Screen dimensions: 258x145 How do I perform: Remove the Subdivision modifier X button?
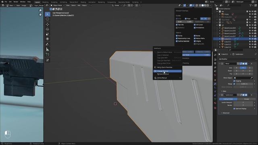pyautogui.click(x=252, y=95)
